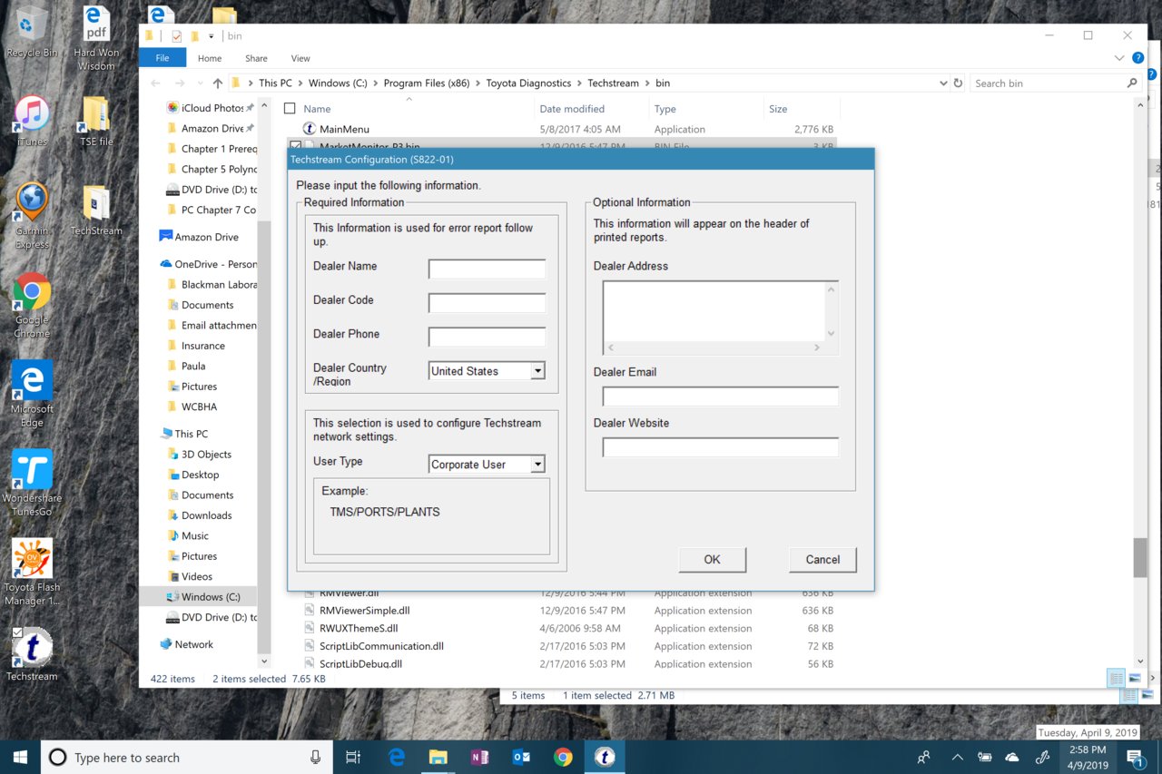Click OneDrive cloud tray icon
Screen dimensions: 1162x774
[1012, 757]
